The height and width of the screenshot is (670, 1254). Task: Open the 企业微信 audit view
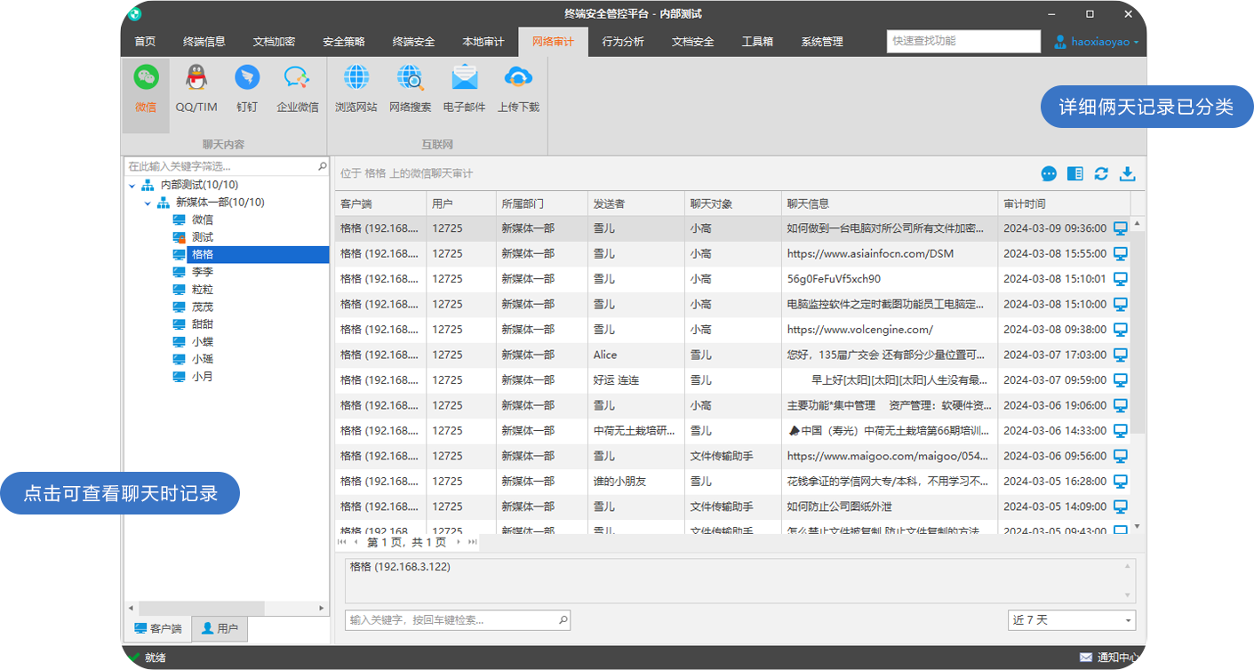(297, 86)
